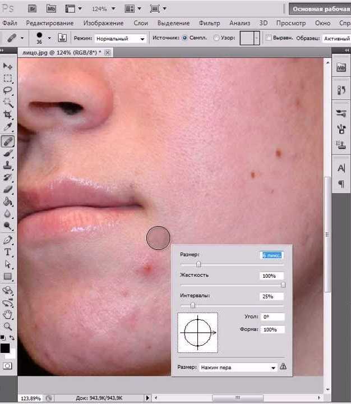Open the Фильтр menu
This screenshot has width=351, height=404.
[209, 23]
